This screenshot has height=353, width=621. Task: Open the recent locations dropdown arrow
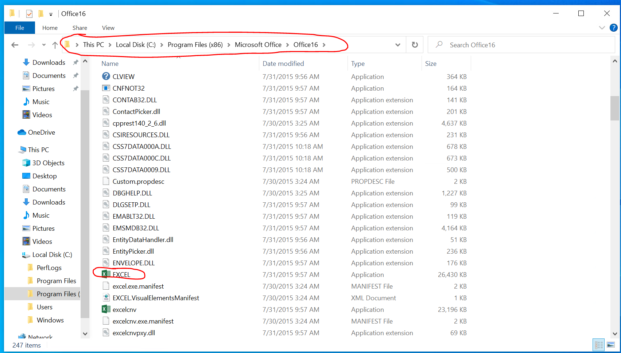tap(44, 45)
